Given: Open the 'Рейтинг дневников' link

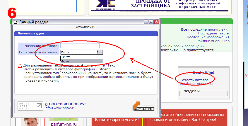Looking at the screenshot, I should [x=213, y=41].
